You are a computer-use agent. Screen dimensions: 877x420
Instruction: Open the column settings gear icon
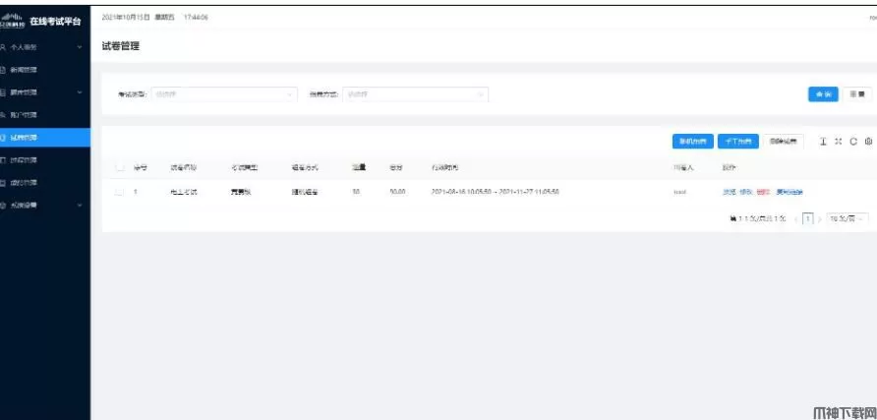click(x=868, y=142)
